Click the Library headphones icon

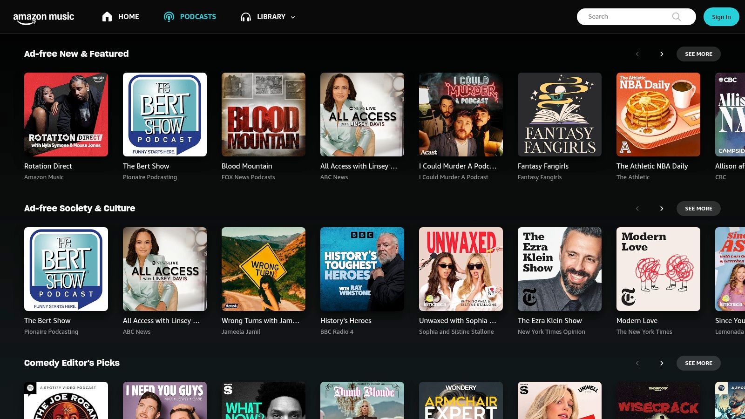coord(245,17)
